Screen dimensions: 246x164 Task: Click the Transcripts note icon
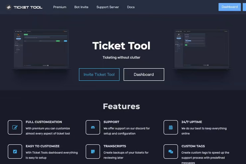pos(93,151)
